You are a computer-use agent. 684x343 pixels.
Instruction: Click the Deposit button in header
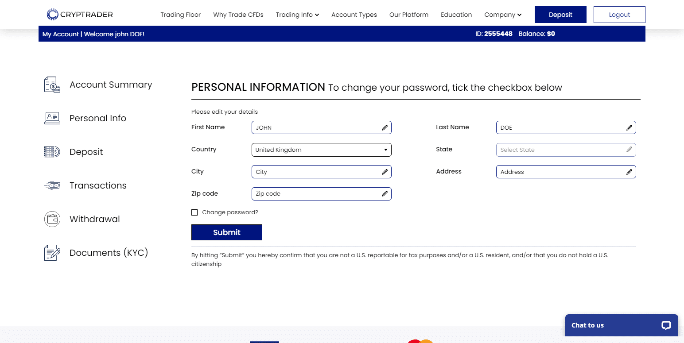pyautogui.click(x=560, y=15)
